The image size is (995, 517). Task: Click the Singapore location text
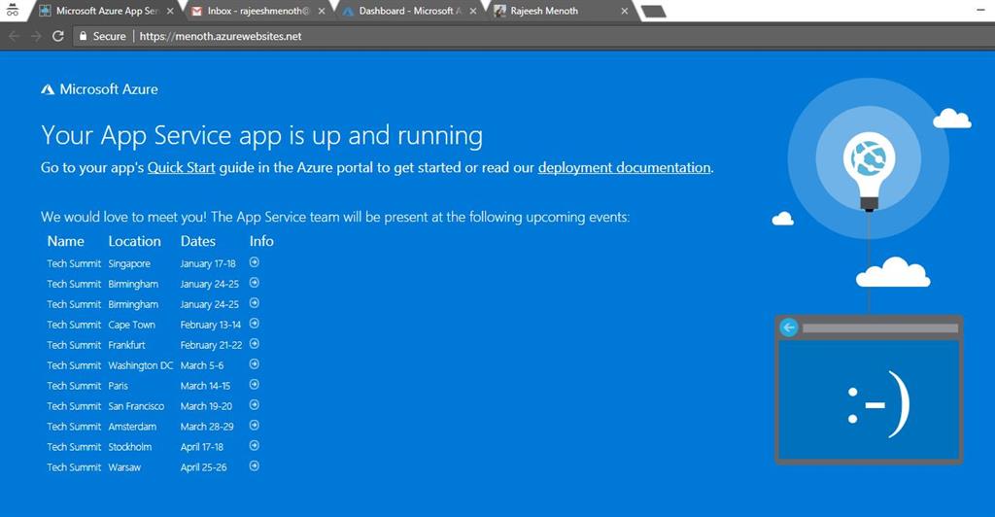click(129, 263)
